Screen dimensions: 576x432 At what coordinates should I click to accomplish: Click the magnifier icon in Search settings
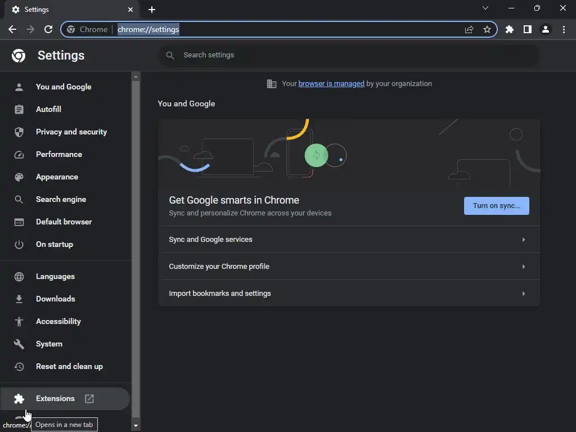(x=170, y=55)
